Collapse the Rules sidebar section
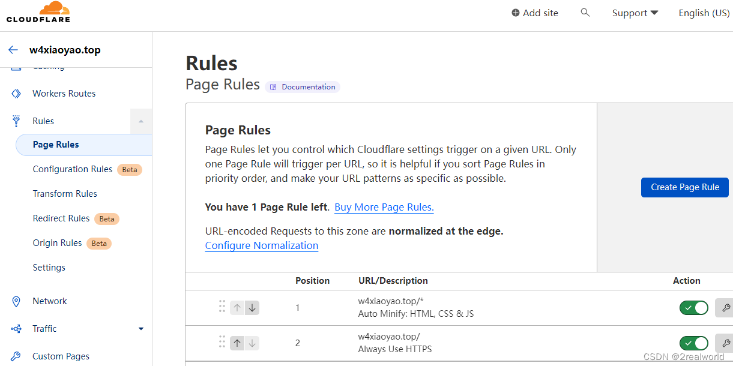Screen dimensions: 733x366 141,121
